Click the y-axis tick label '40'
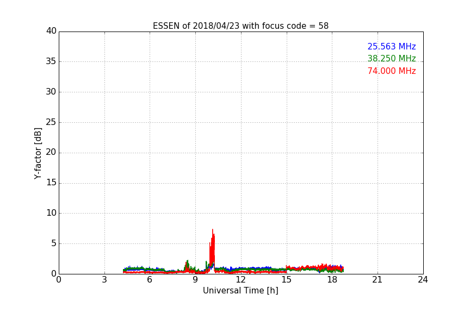 click(x=51, y=31)
